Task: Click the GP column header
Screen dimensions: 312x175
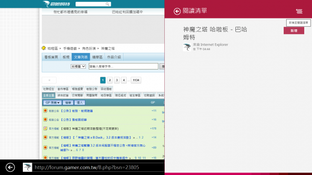Action: 153,103
